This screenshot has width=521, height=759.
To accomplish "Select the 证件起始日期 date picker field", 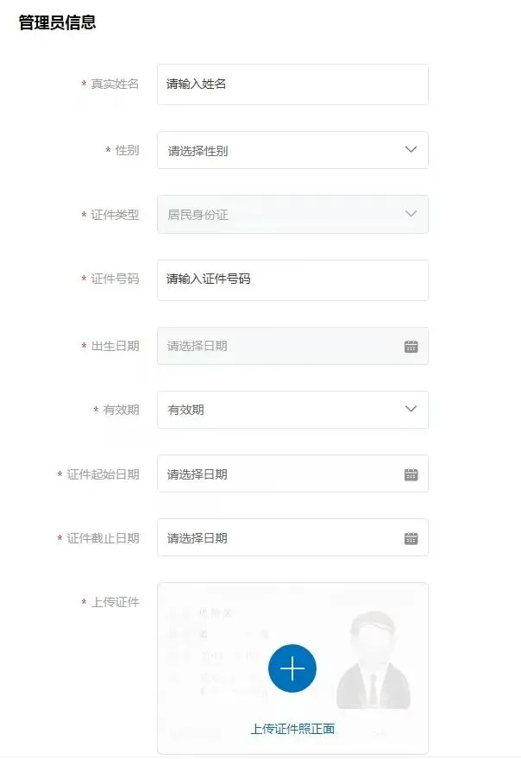I will 292,474.
